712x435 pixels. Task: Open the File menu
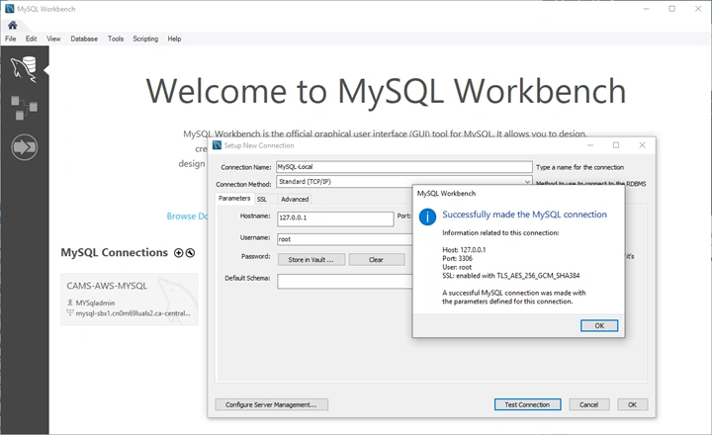pos(11,39)
